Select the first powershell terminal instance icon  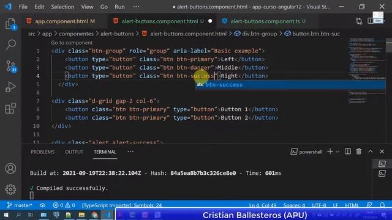(x=382, y=164)
